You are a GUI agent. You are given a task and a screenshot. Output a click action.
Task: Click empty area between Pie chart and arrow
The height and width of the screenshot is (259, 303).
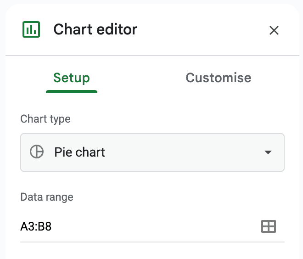pos(184,152)
